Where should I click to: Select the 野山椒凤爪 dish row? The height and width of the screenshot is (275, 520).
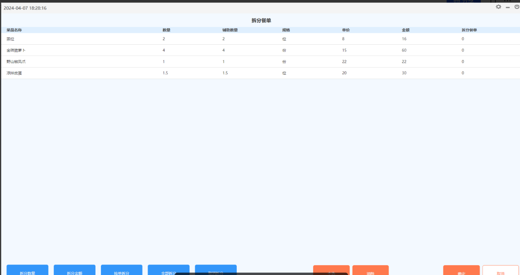coord(16,62)
